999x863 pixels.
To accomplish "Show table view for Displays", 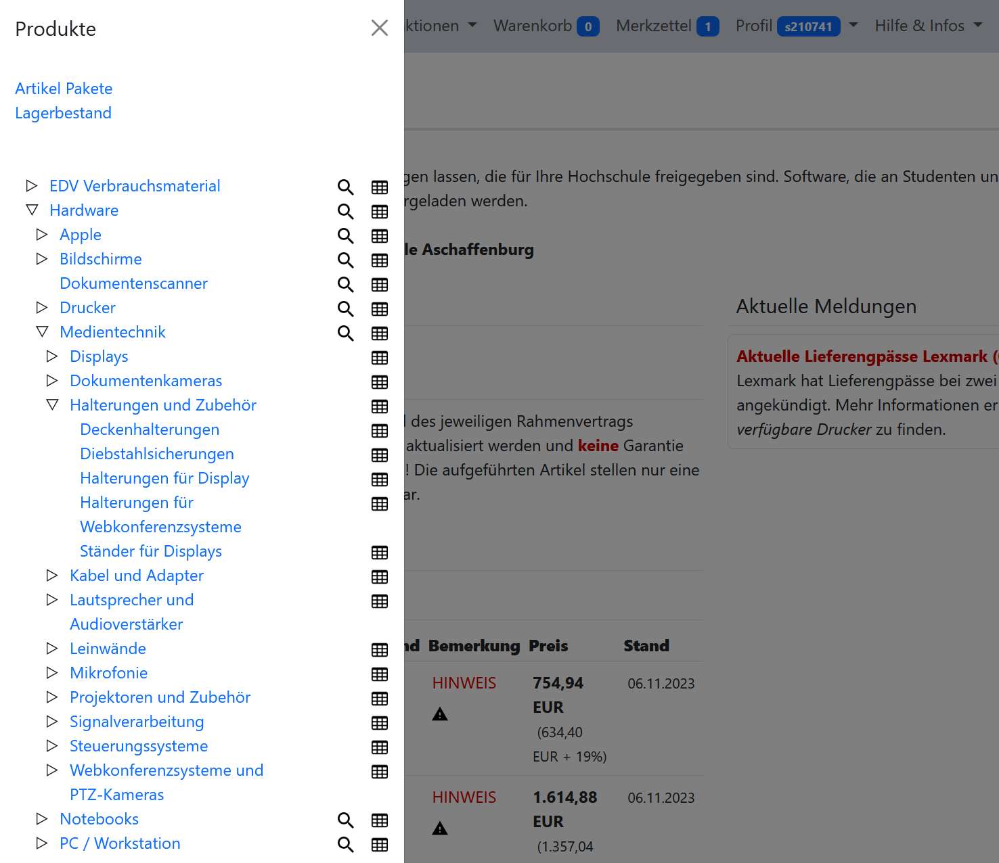I will pyautogui.click(x=380, y=358).
